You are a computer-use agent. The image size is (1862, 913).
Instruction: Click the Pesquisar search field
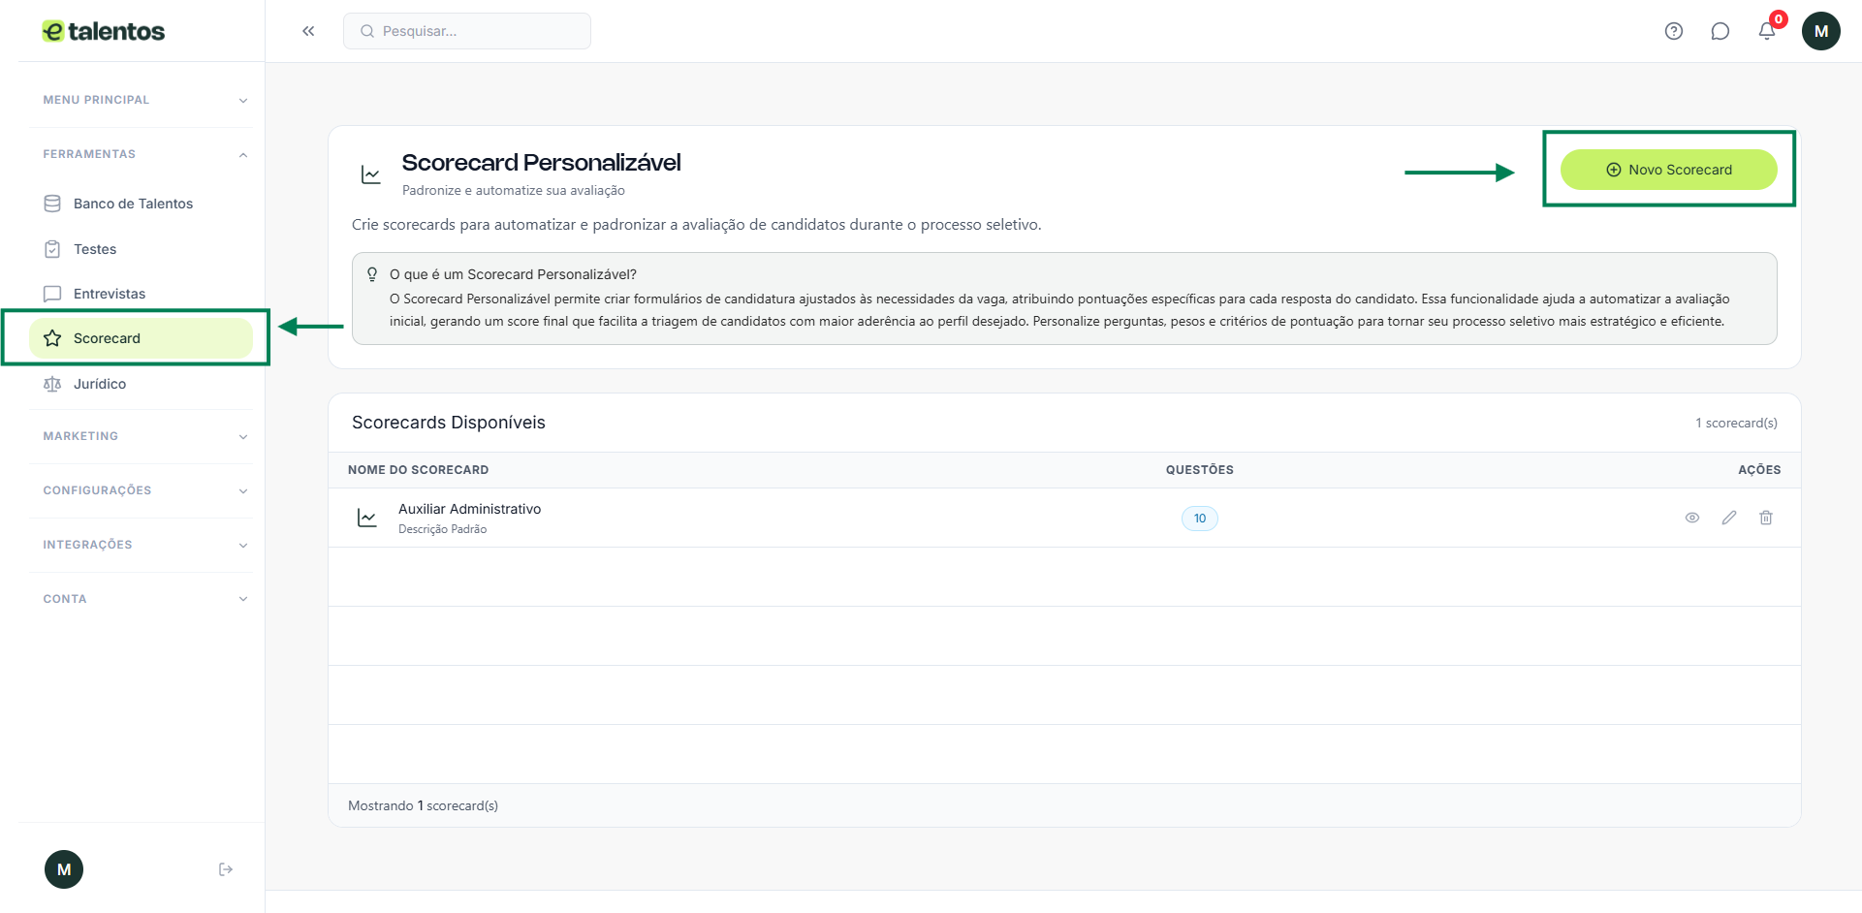467,31
